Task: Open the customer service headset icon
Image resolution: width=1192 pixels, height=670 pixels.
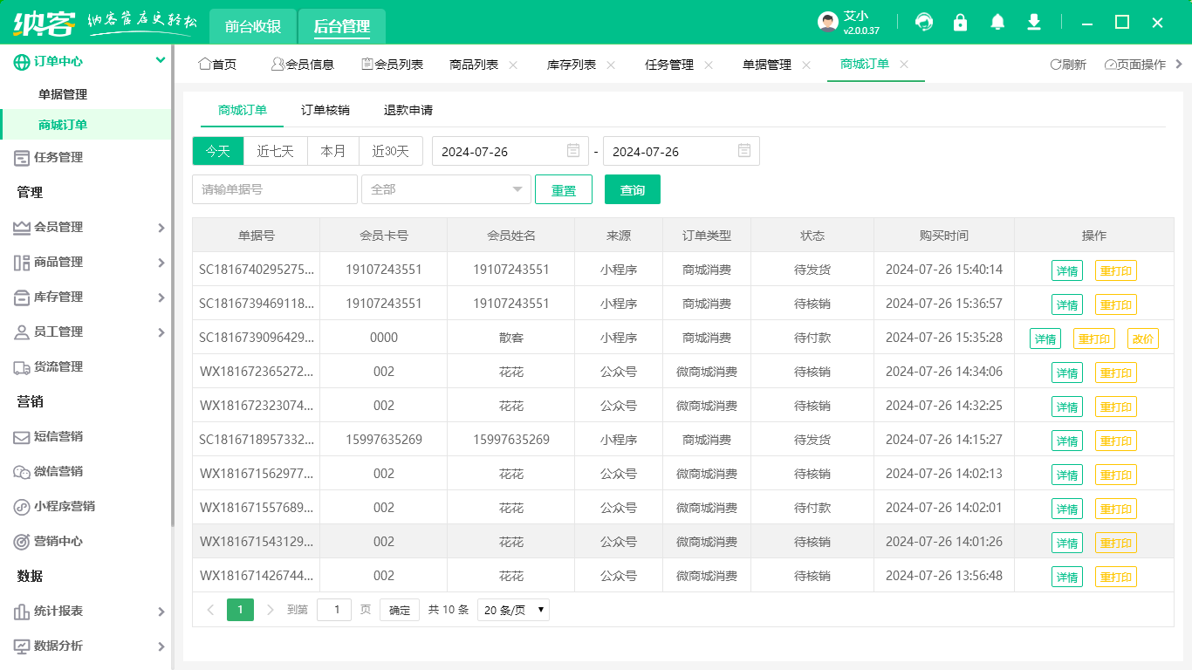Action: [x=923, y=22]
